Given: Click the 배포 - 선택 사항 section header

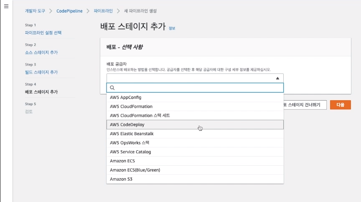Looking at the screenshot, I should pos(125,47).
